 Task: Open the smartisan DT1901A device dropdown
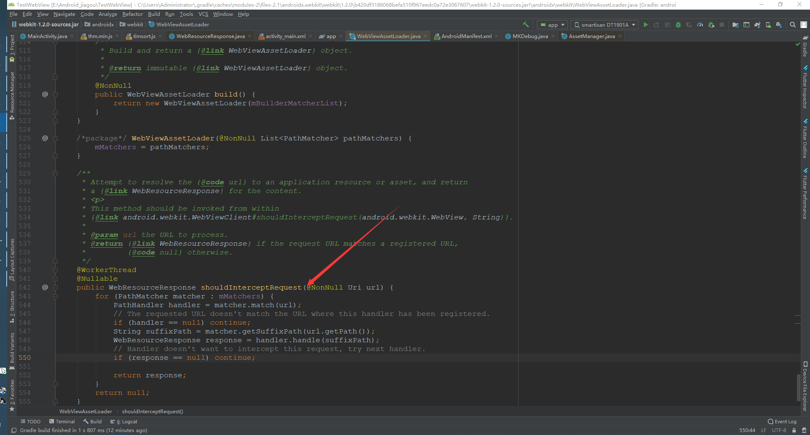pyautogui.click(x=605, y=25)
